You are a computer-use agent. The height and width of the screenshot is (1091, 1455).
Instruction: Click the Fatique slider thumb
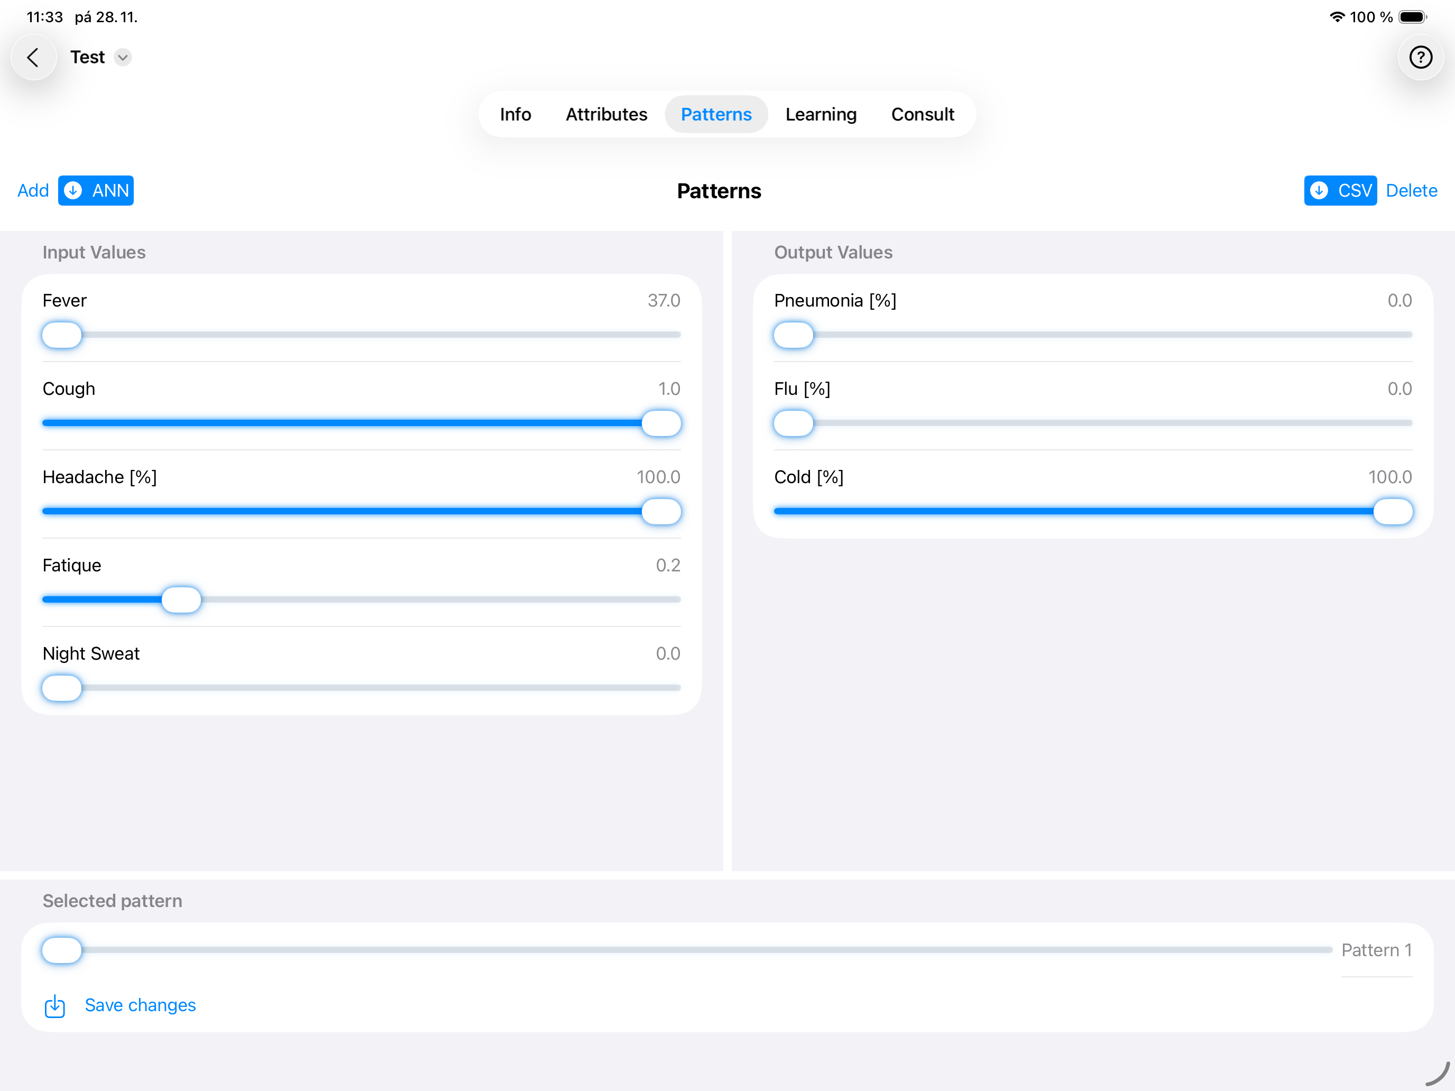[181, 599]
